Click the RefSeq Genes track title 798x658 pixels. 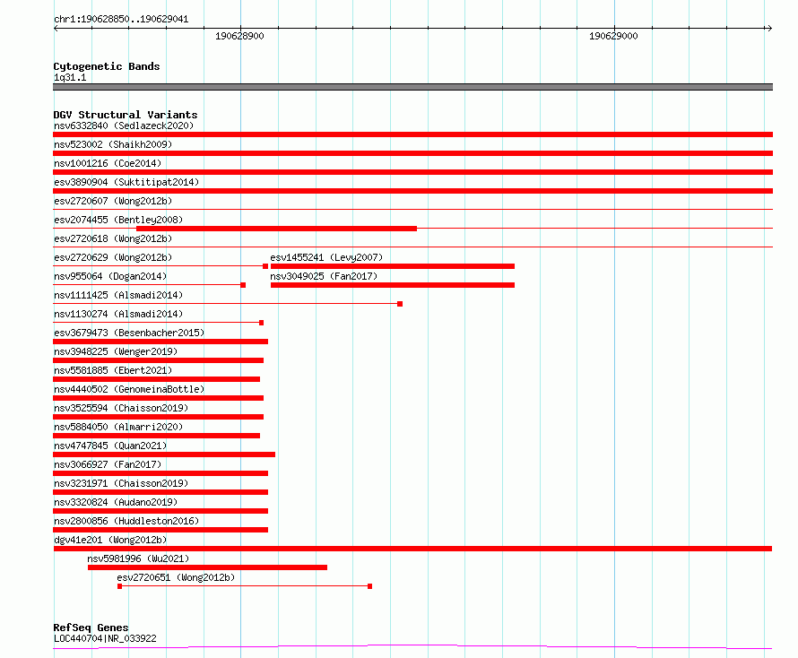[x=91, y=628]
